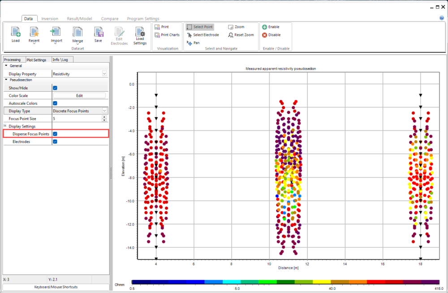Toggle Disperse Focus Points checkbox
This screenshot has height=293, width=448.
pyautogui.click(x=55, y=134)
